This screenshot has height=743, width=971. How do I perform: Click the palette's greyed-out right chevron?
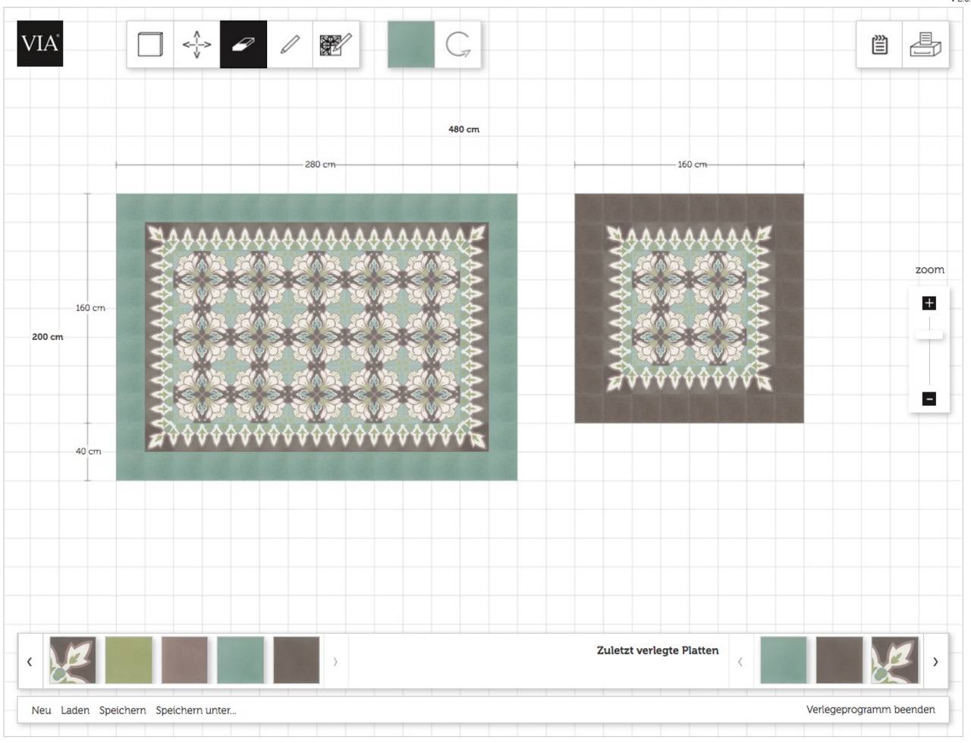click(x=335, y=662)
